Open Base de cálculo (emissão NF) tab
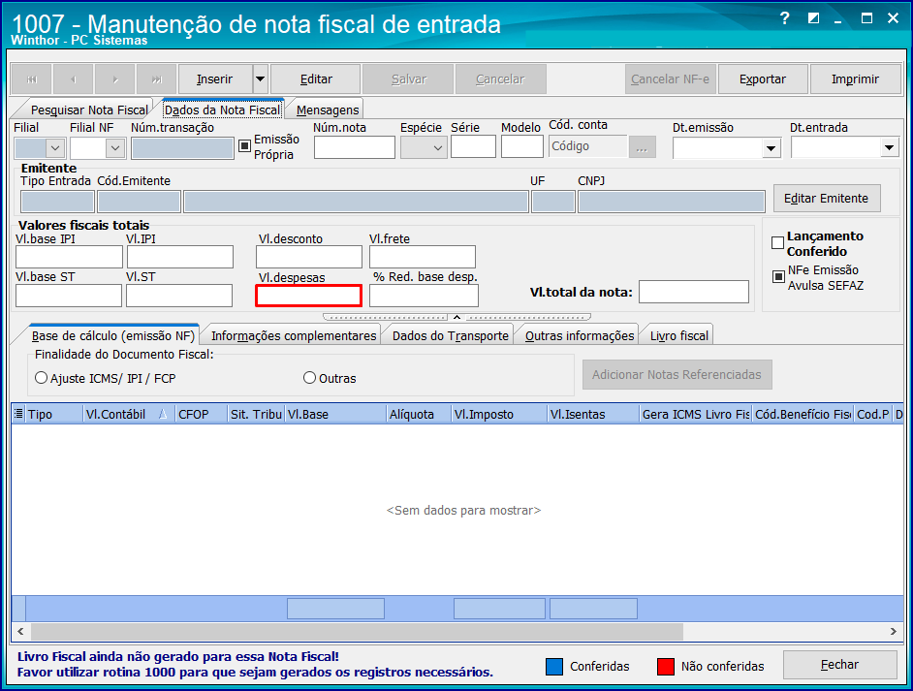 click(x=113, y=336)
